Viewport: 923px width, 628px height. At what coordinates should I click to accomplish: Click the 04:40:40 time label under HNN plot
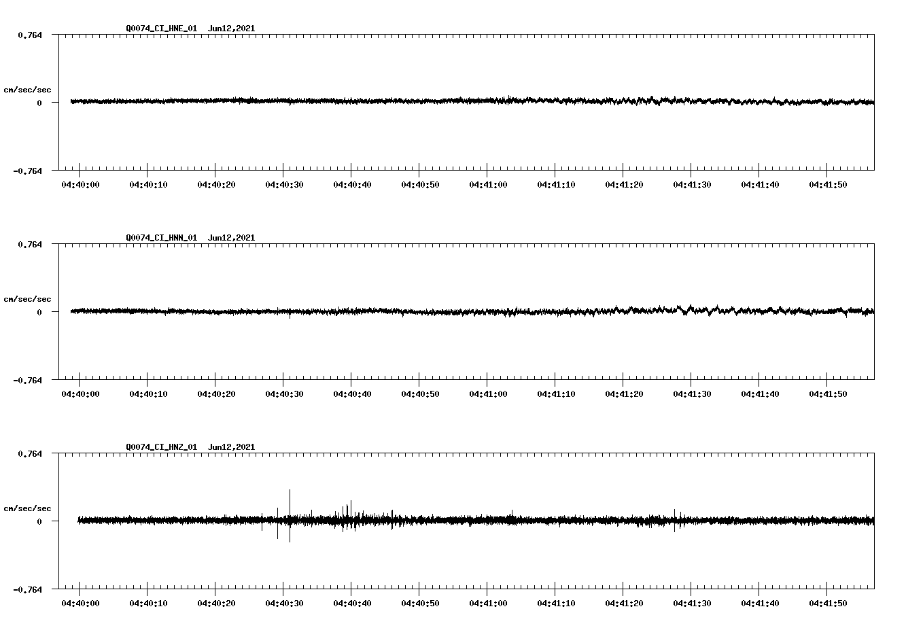352,394
